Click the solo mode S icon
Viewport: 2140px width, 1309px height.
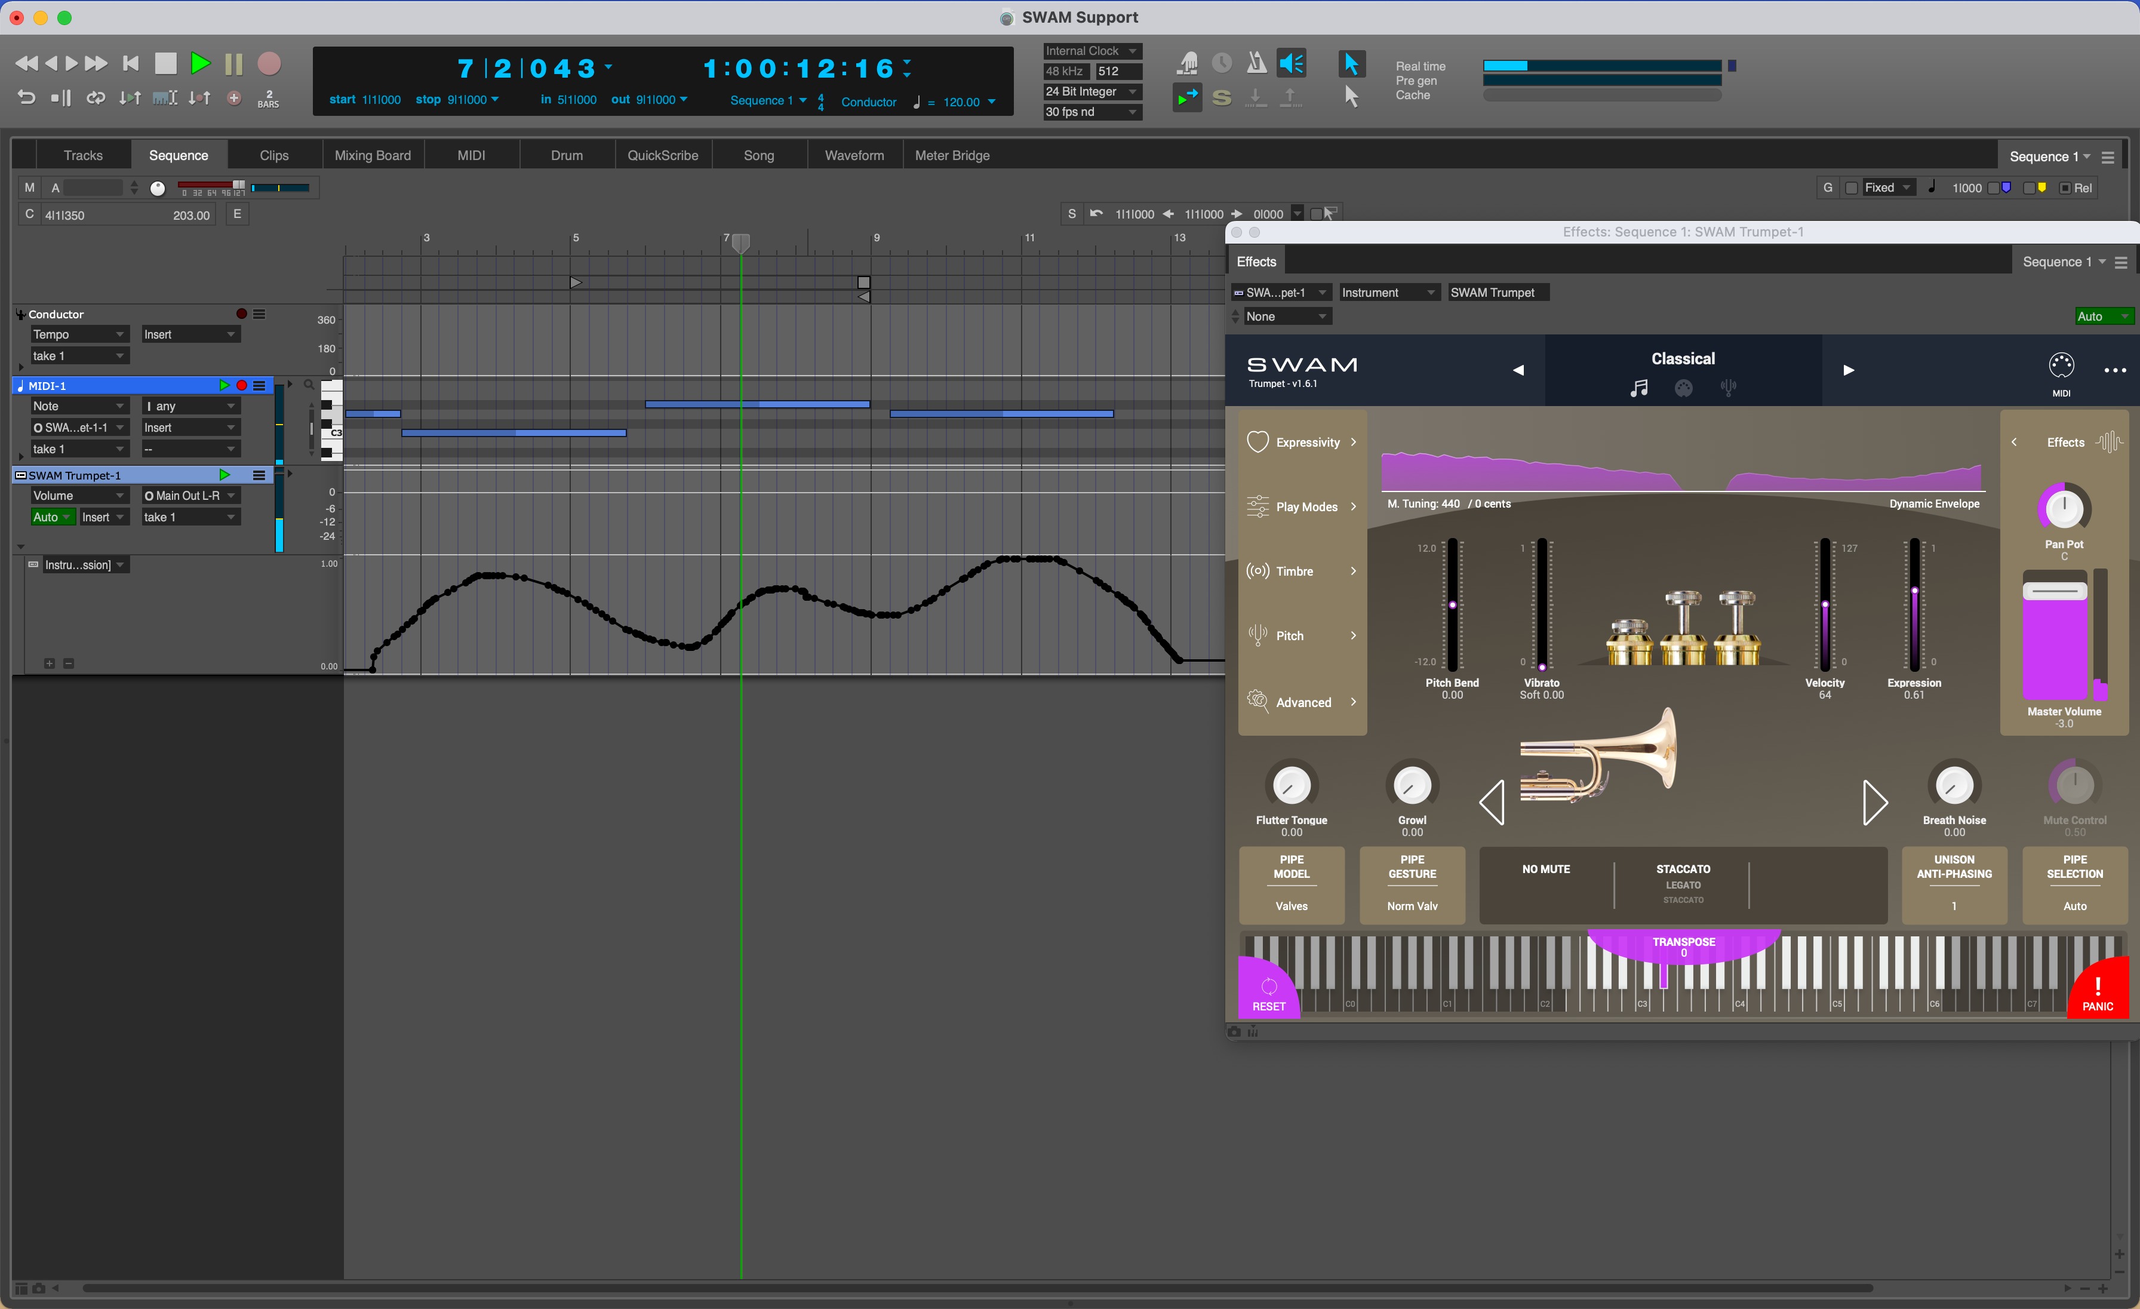1221,97
